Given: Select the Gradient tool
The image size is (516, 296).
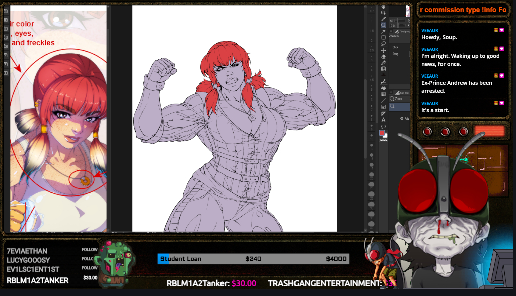Looking at the screenshot, I should tap(383, 94).
